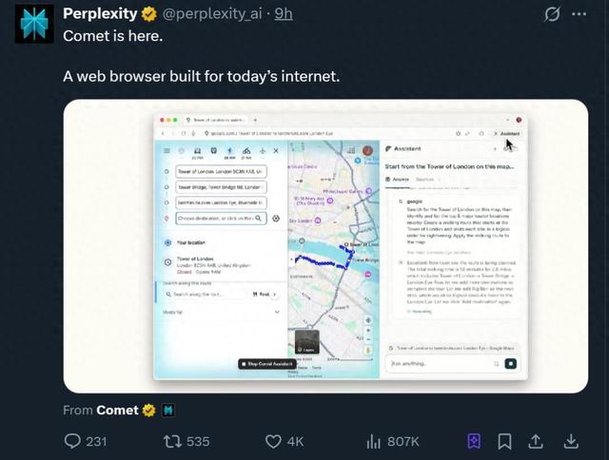609x460 pixels.
Task: Like the Perplexity post
Action: (x=274, y=441)
